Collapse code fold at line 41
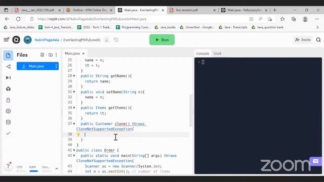 click(74, 150)
